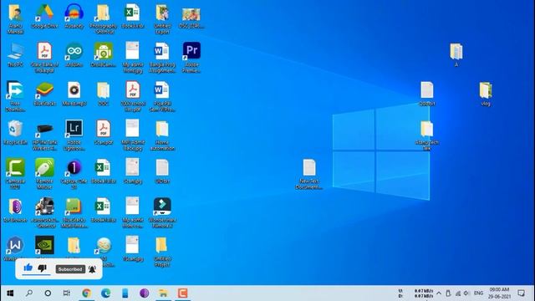Toggle the notification bell in overlay

click(92, 269)
